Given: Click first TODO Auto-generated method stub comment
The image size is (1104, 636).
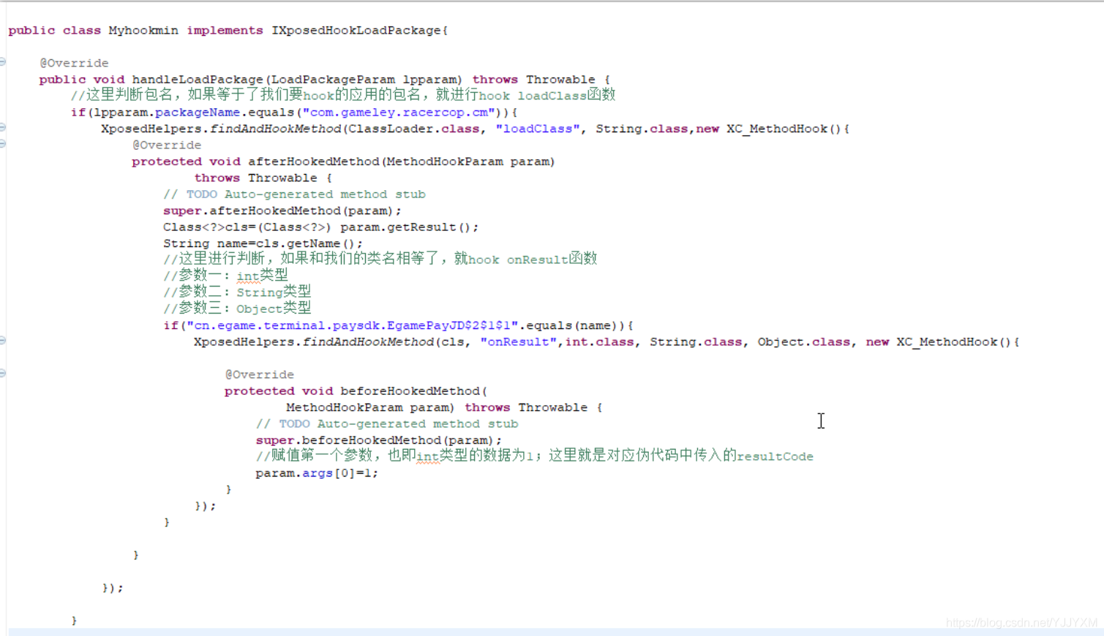Looking at the screenshot, I should pos(294,194).
